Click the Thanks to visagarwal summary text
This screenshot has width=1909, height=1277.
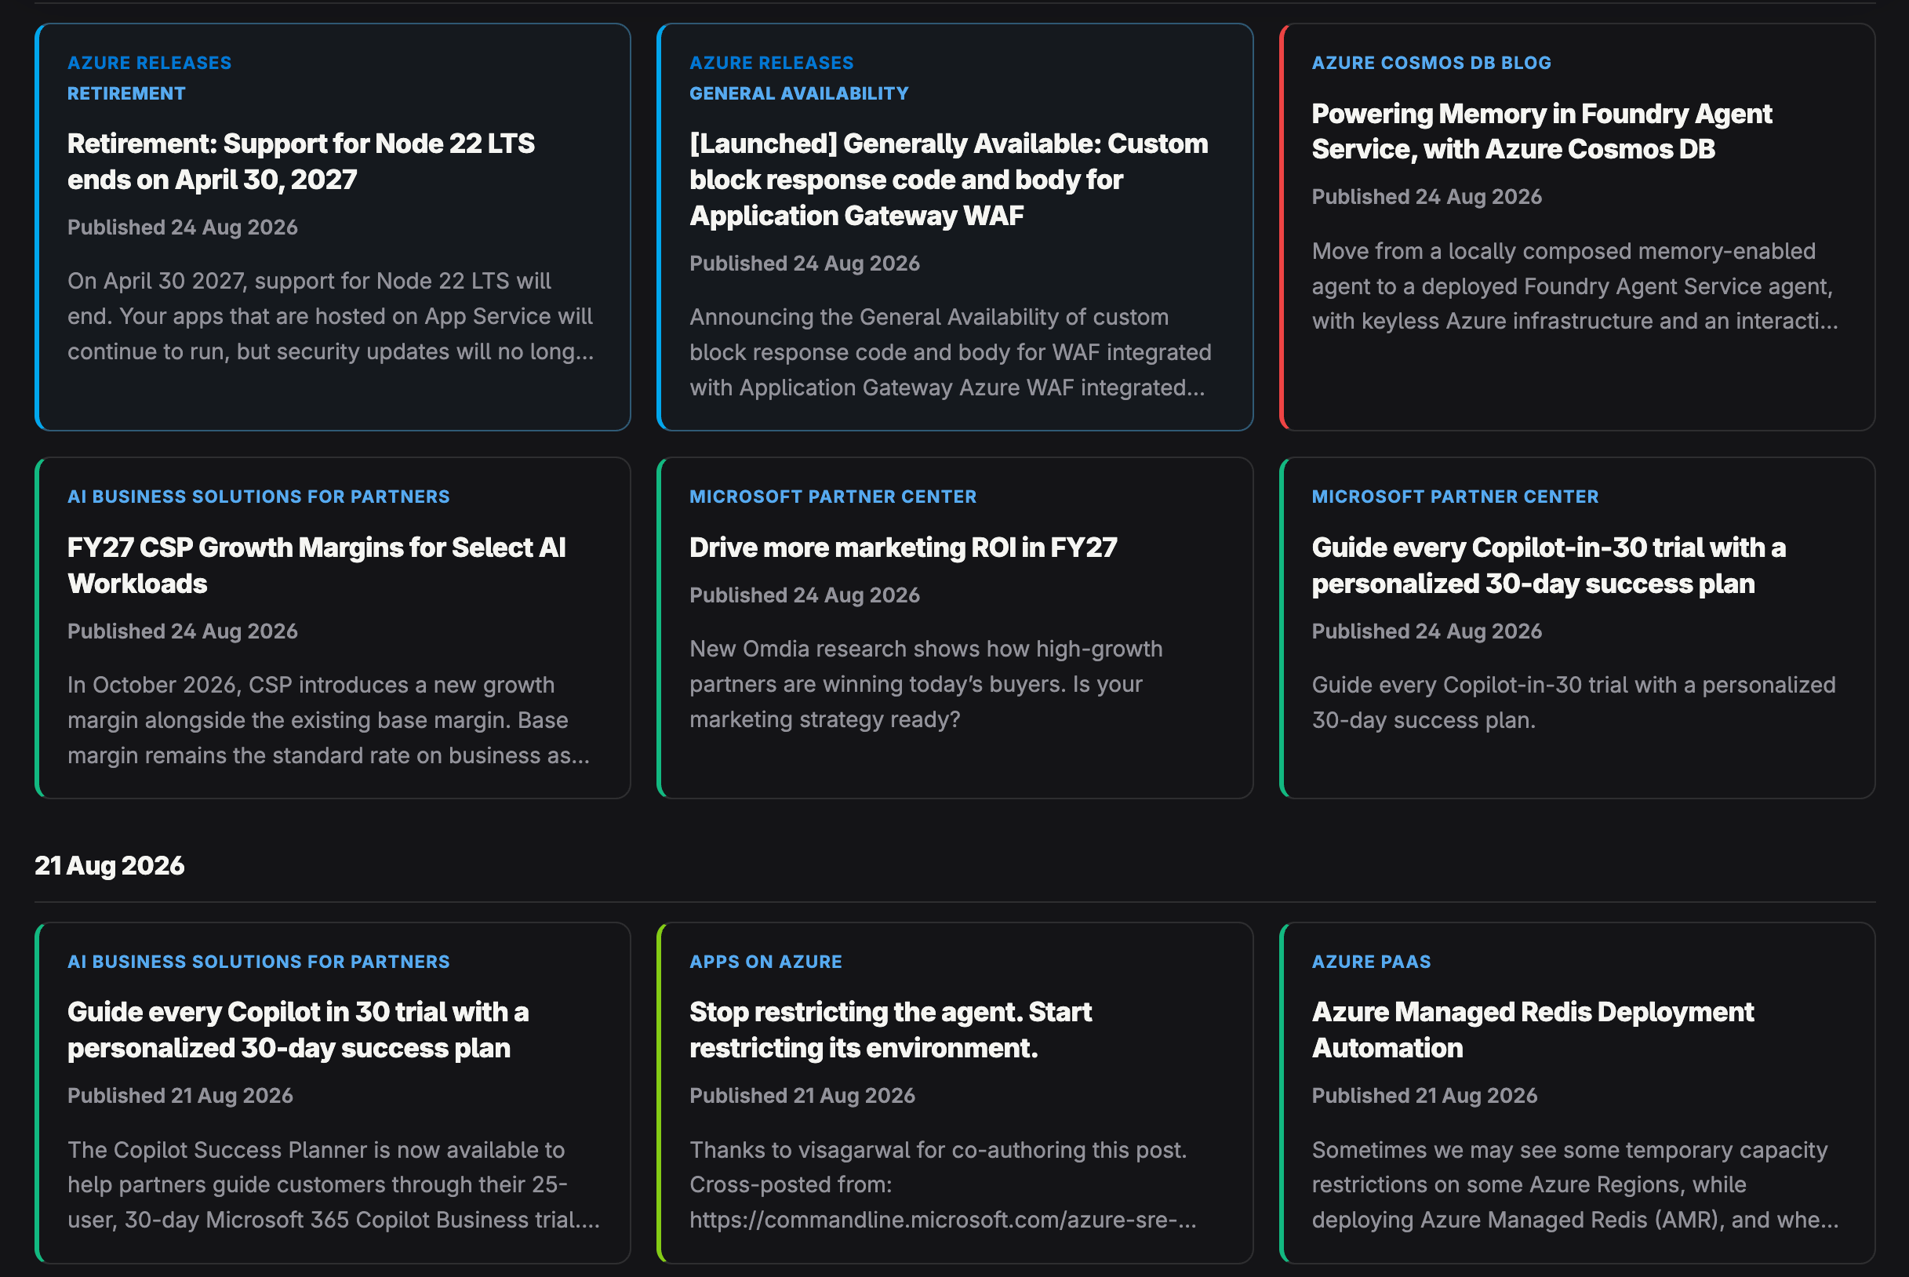coord(943,1184)
